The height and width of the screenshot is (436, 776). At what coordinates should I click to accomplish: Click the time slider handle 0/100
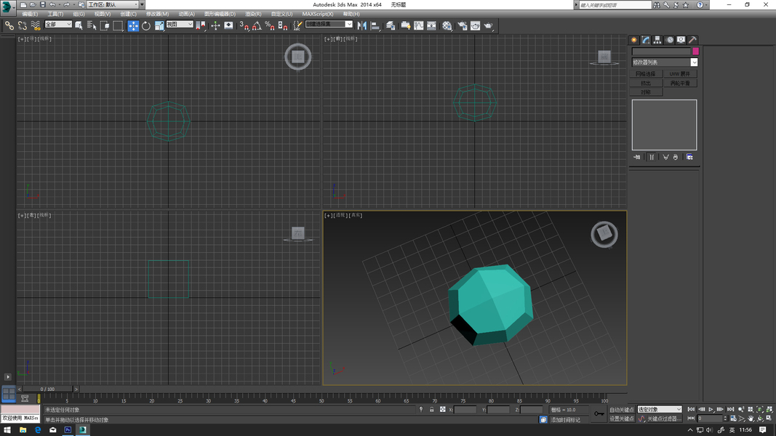tap(48, 389)
